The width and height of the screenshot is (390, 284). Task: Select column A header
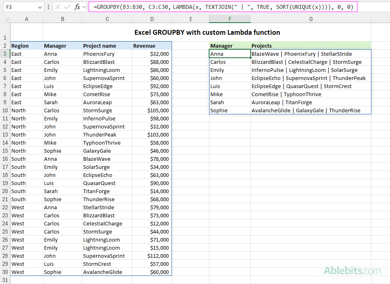[x=27, y=19]
